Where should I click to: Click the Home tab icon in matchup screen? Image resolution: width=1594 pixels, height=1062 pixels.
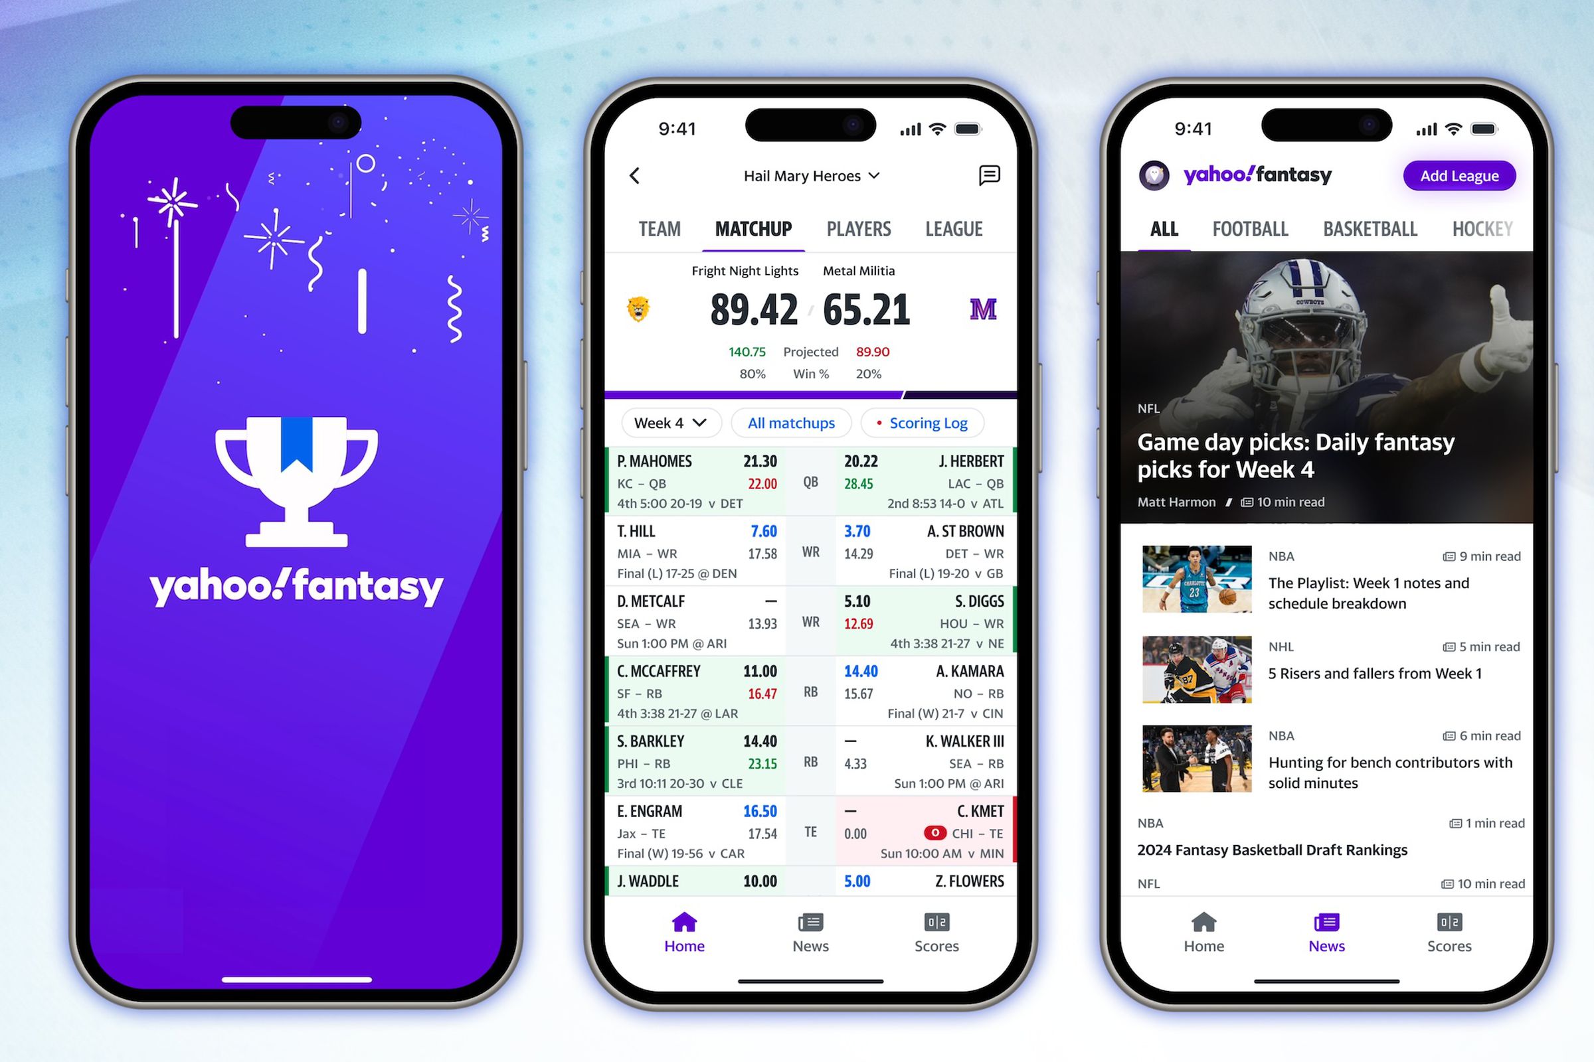pos(683,922)
